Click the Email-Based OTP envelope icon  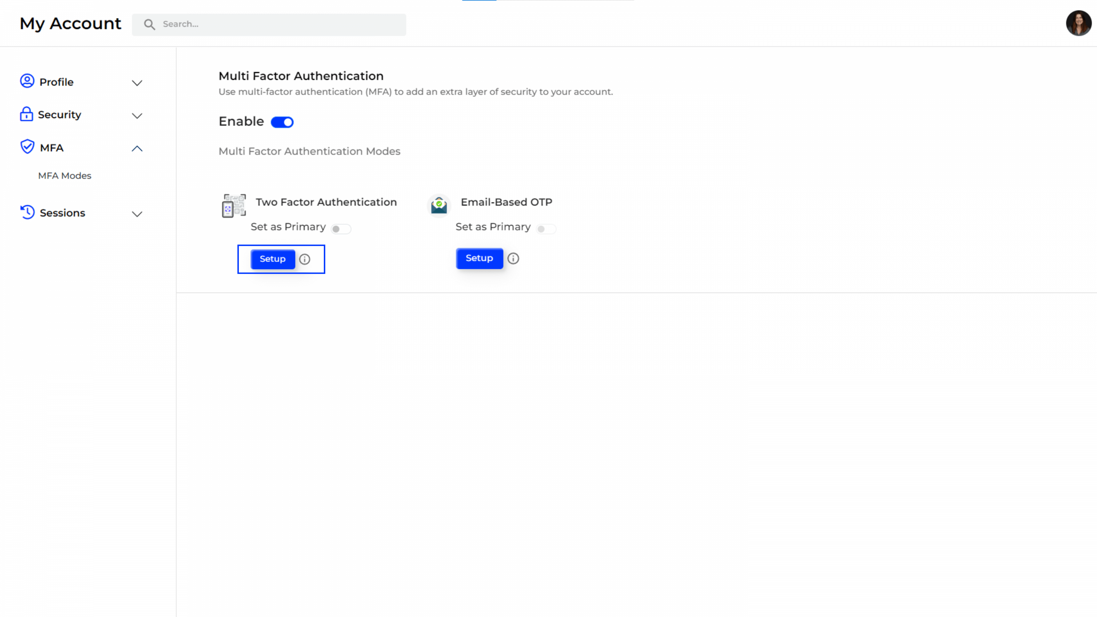tap(439, 206)
